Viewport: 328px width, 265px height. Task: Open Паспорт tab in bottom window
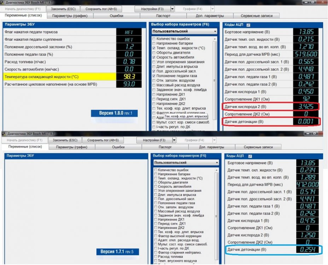165,147
